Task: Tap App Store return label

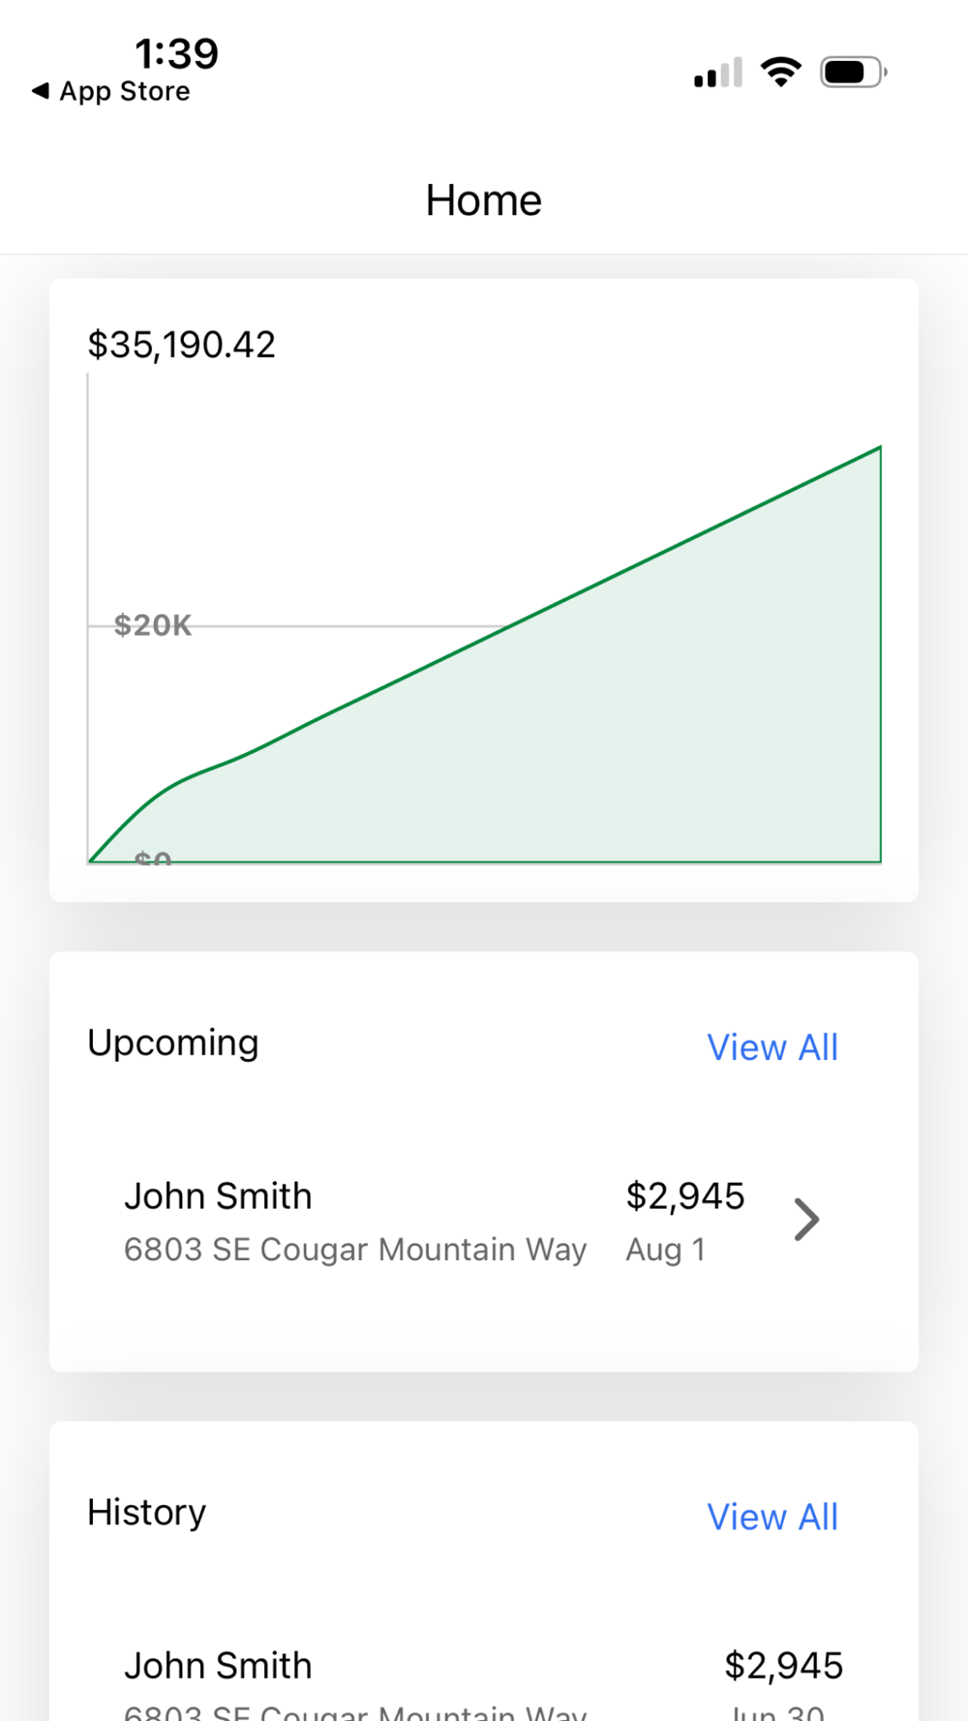Action: coord(125,91)
